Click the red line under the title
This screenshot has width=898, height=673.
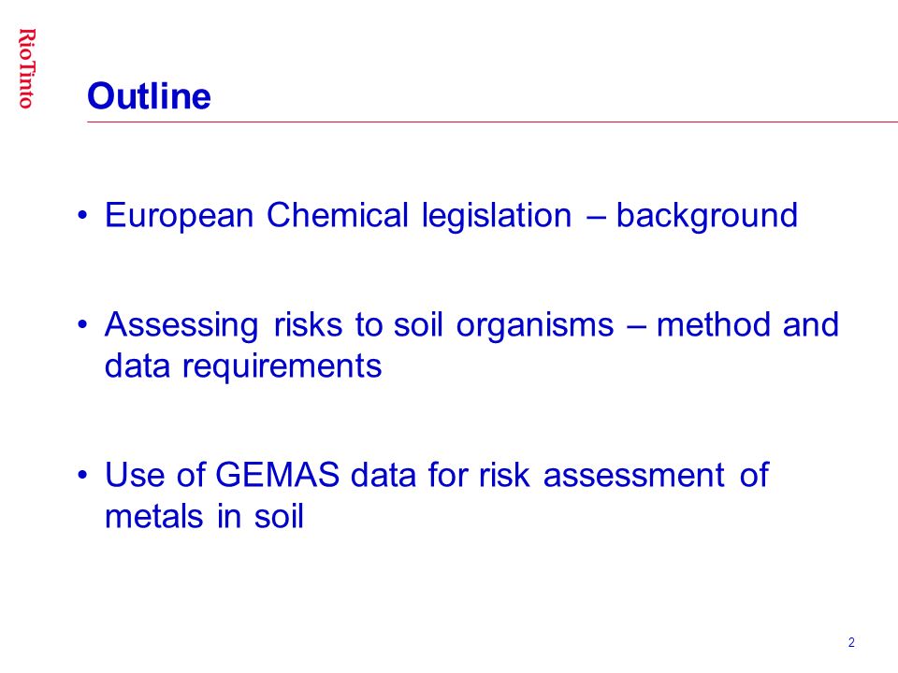point(492,122)
